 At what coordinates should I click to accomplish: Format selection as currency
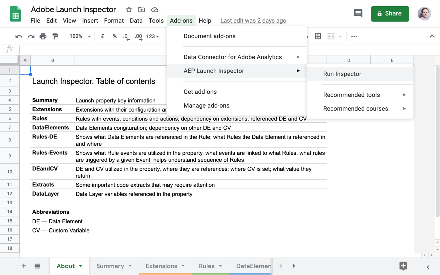102,36
